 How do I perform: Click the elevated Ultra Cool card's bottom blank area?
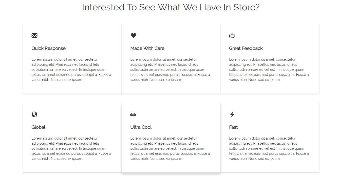tap(171, 167)
